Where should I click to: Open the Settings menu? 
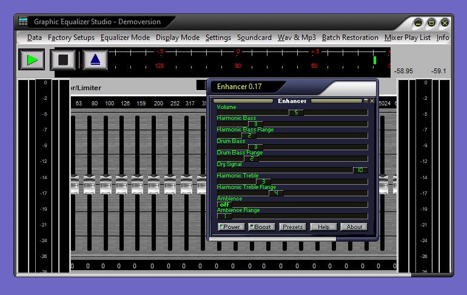click(218, 38)
